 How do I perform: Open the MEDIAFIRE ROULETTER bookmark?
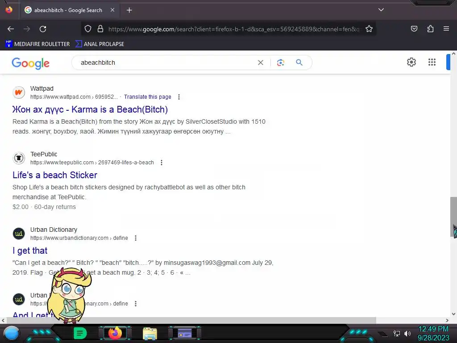37,44
